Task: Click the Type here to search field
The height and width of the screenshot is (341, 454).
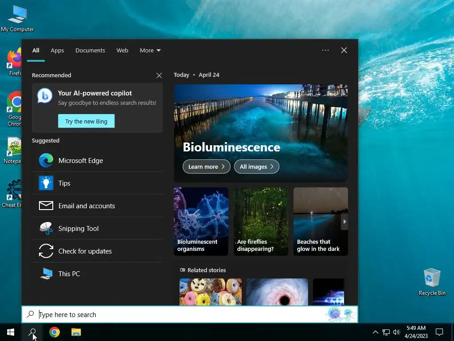Action: point(190,314)
